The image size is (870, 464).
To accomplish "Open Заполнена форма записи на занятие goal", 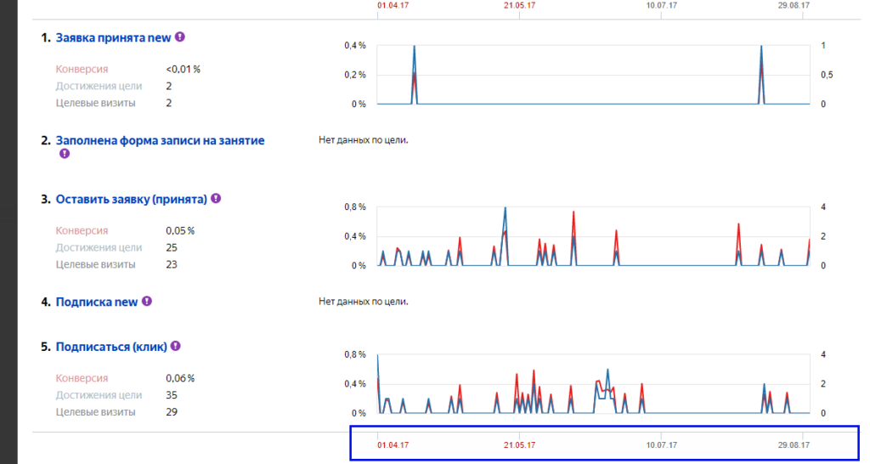I will coord(160,140).
